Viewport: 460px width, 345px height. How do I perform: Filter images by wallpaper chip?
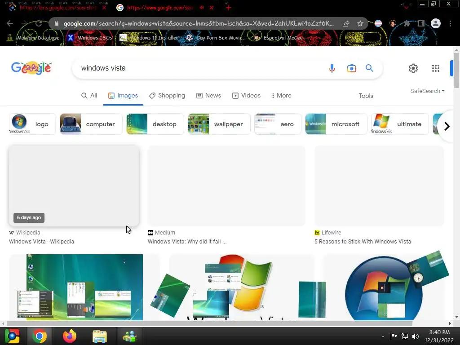[x=219, y=124]
